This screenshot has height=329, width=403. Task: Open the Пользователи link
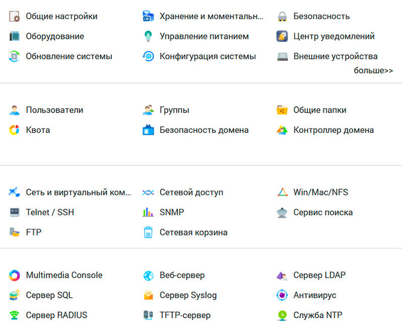tap(54, 110)
